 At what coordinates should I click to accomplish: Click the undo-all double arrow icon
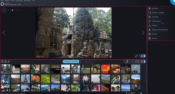point(133,61)
